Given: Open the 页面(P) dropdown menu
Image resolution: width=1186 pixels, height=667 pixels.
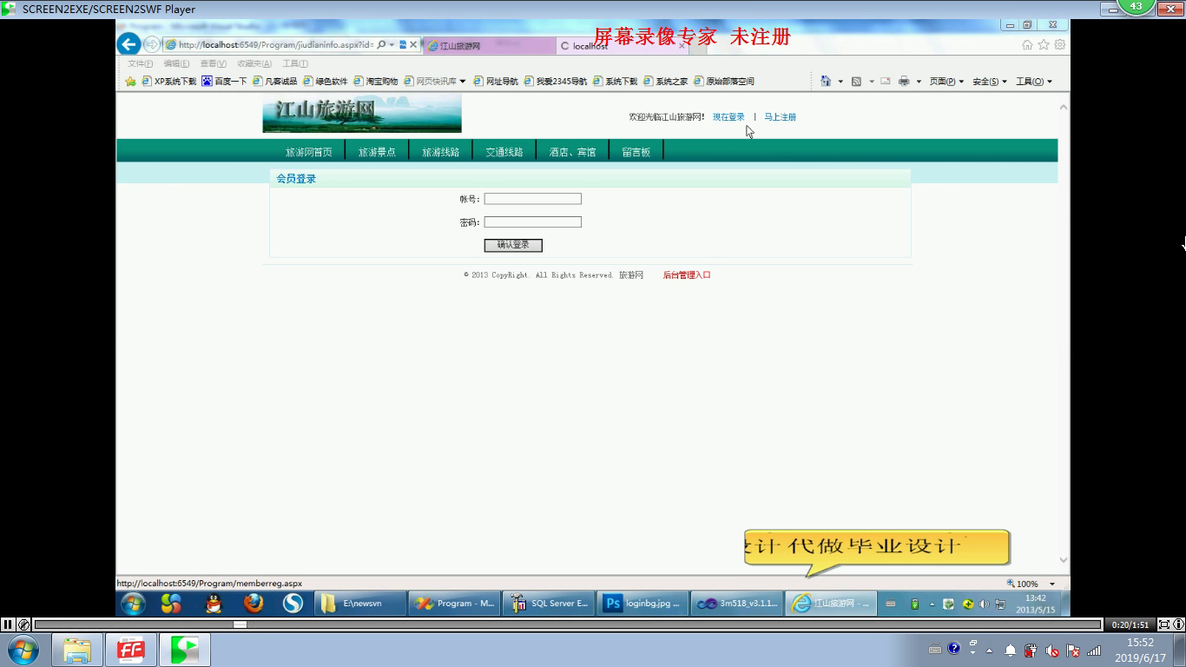Looking at the screenshot, I should tap(946, 82).
